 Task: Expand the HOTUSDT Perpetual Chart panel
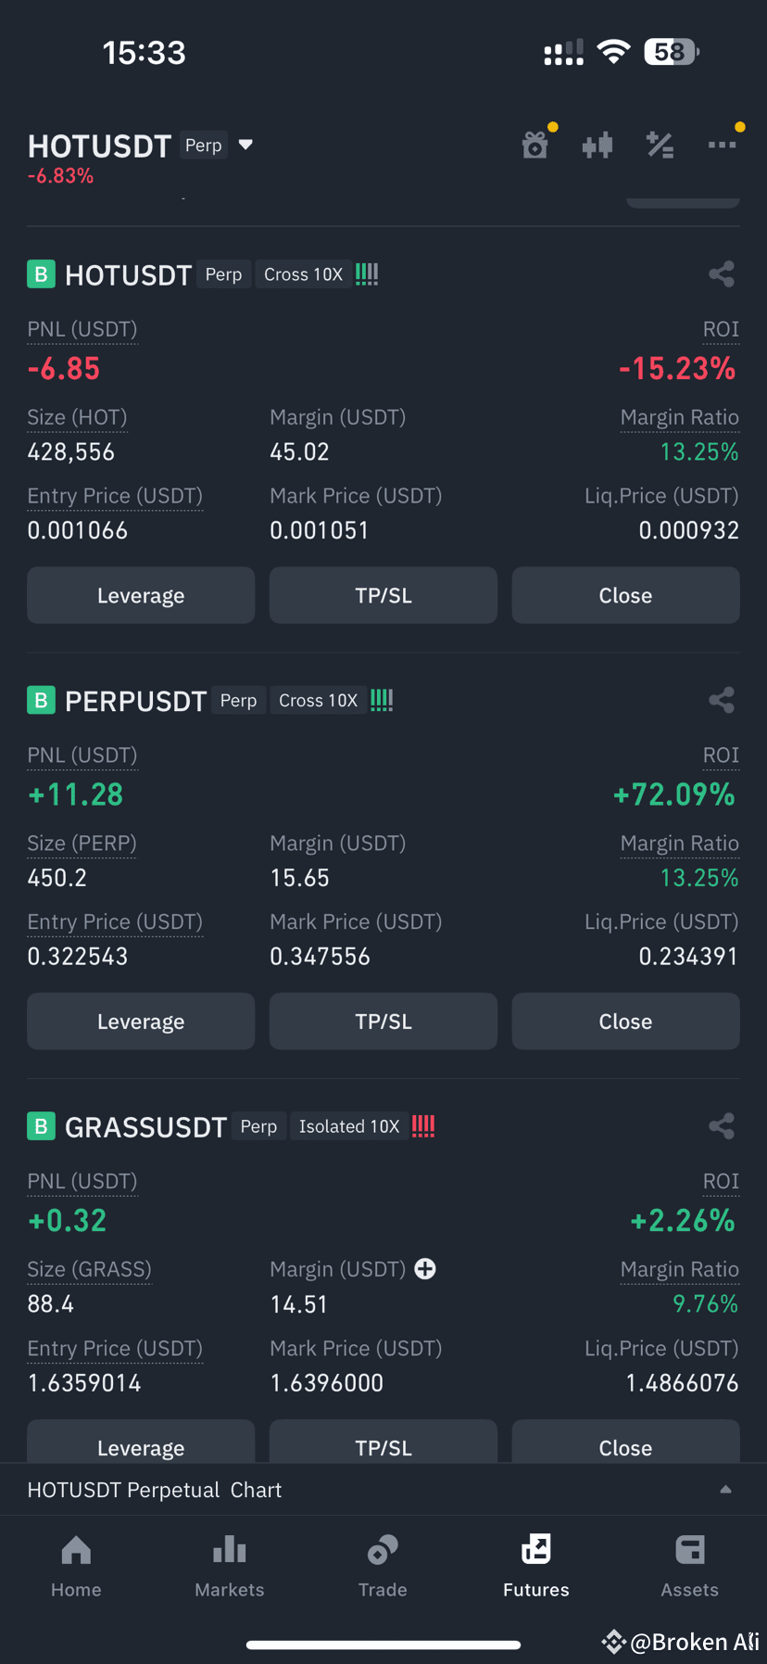coord(383,1490)
